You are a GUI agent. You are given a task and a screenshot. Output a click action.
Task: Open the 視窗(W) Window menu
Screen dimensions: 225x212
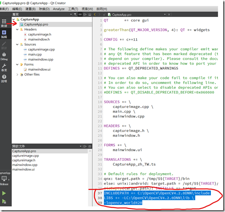tap(87, 9)
